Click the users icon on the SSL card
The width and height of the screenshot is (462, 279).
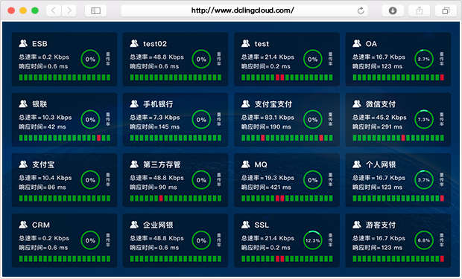(x=245, y=225)
